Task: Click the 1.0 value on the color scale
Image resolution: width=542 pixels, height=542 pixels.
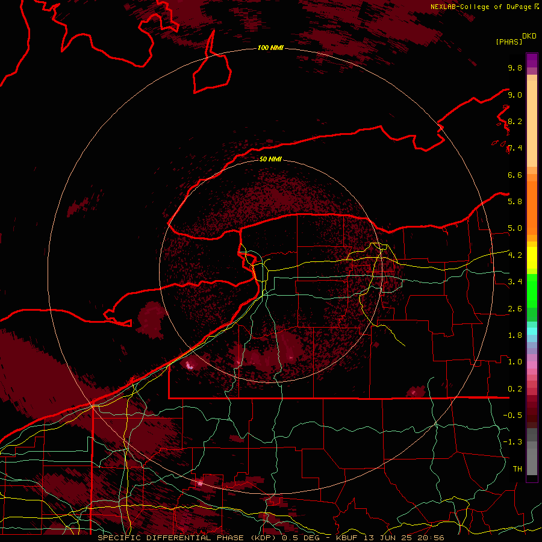Action: (x=515, y=362)
